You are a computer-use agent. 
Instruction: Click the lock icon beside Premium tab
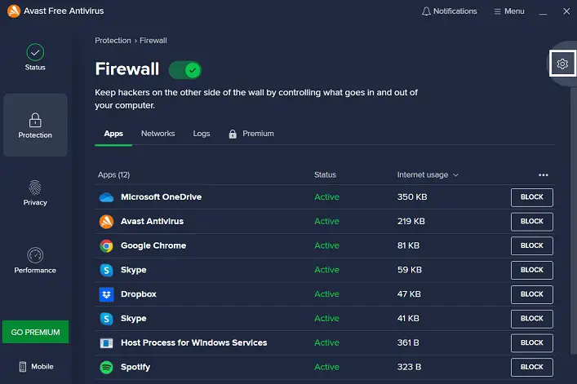[233, 134]
